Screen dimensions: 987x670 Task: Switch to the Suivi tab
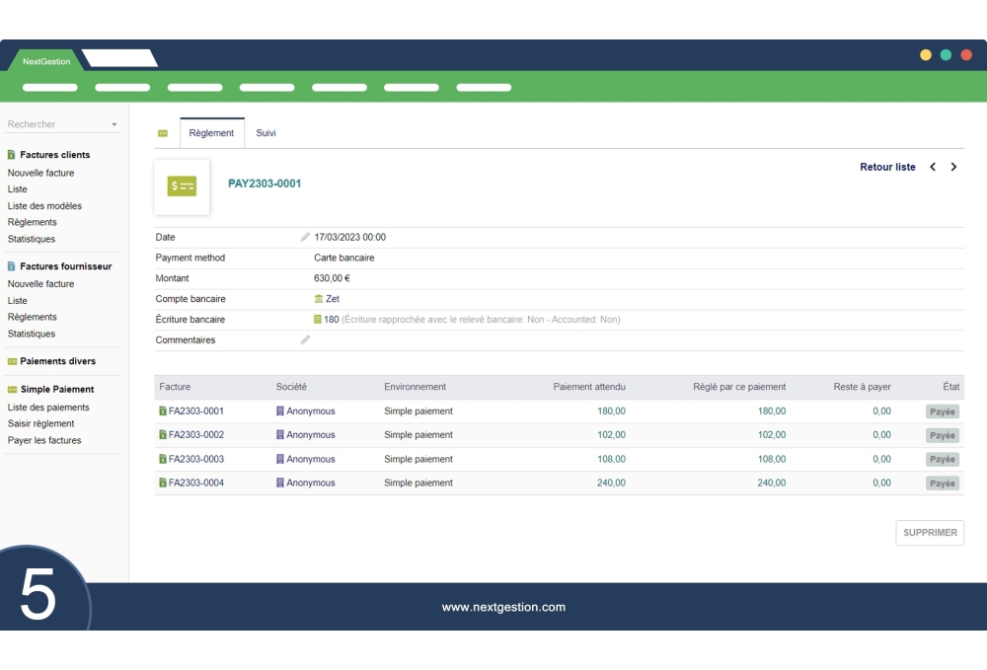point(266,133)
